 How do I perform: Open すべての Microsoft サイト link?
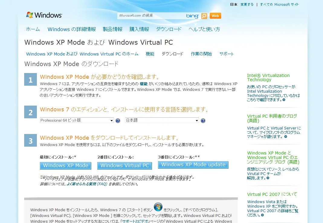[x=279, y=4]
